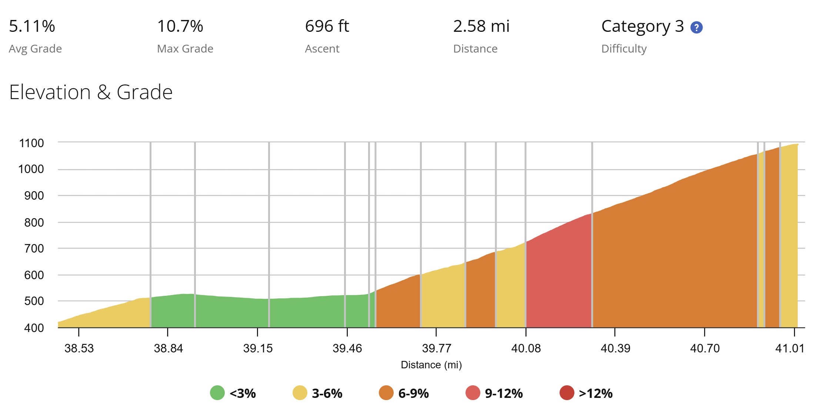Click the 696 ft Ascent value
The height and width of the screenshot is (416, 824).
point(327,26)
